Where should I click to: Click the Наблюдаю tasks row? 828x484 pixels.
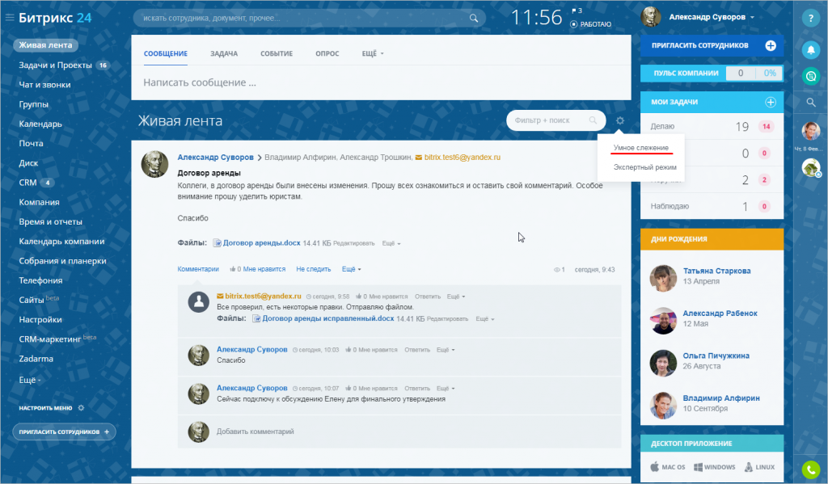point(712,206)
